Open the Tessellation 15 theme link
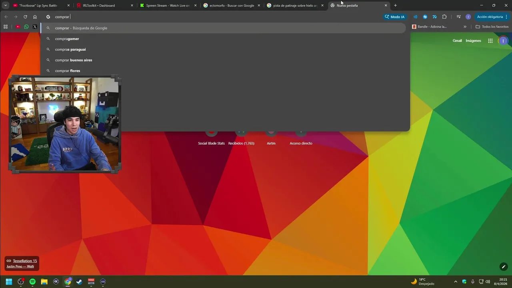 click(25, 261)
